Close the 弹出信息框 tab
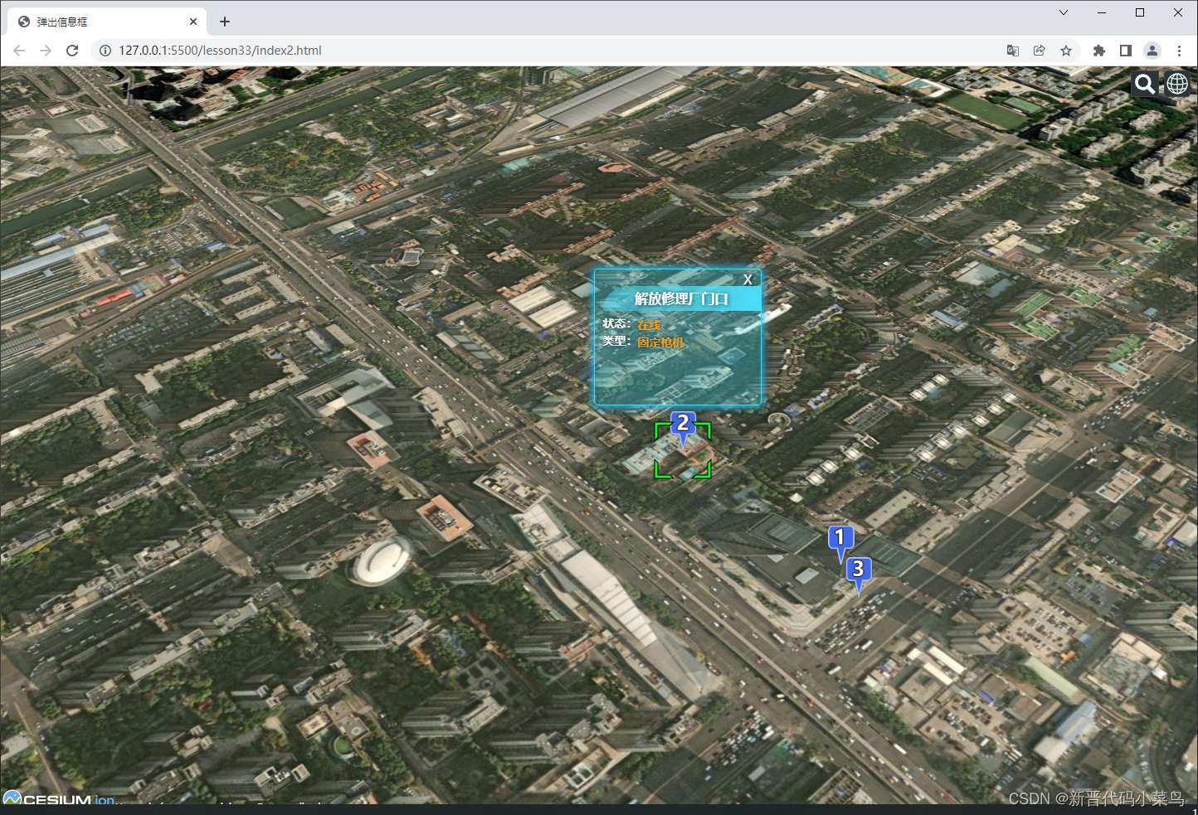Screen dimensions: 1198x815 pyautogui.click(x=193, y=22)
